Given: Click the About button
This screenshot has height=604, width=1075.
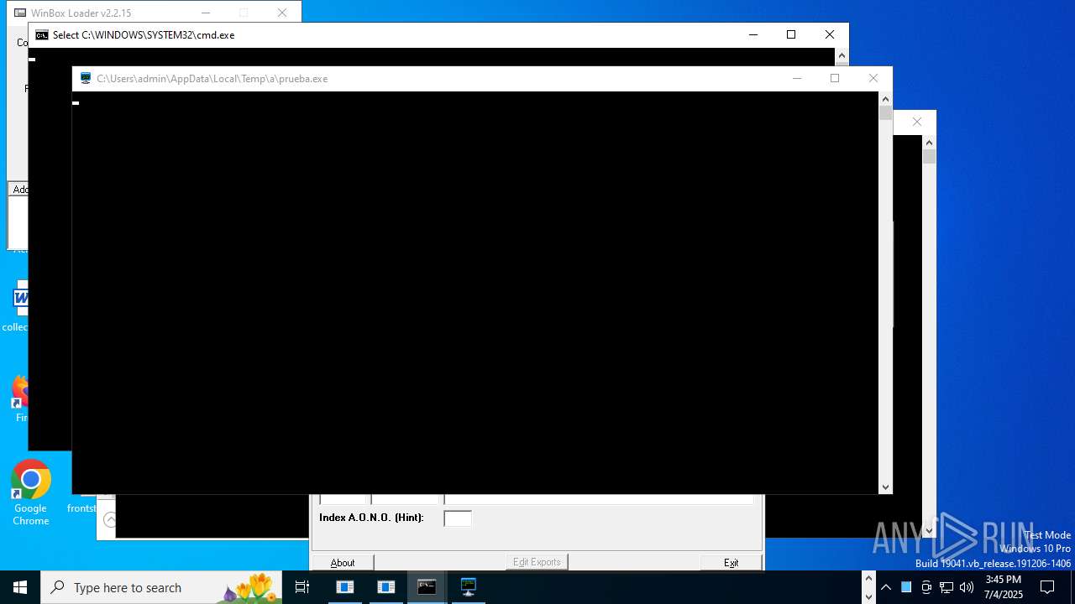Looking at the screenshot, I should click(343, 562).
